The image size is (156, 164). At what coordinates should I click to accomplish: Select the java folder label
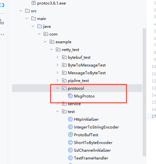coord(47,26)
